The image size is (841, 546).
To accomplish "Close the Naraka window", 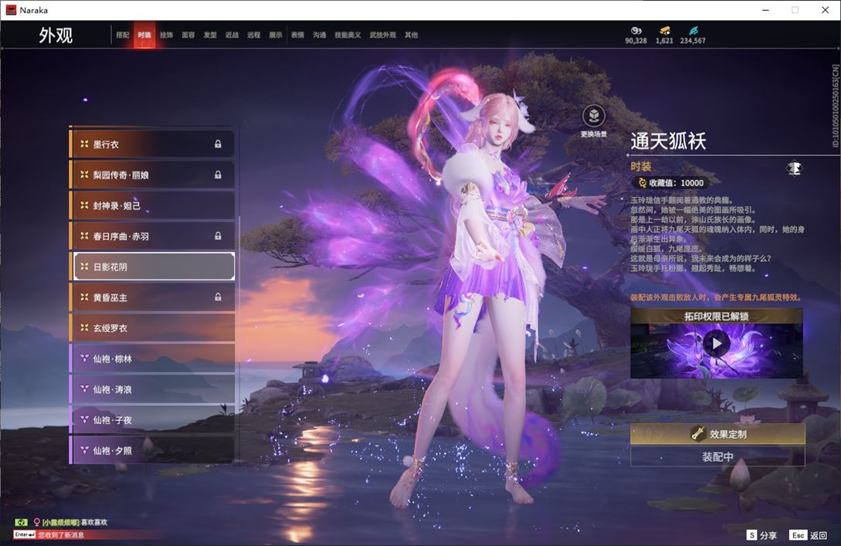I will click(826, 10).
